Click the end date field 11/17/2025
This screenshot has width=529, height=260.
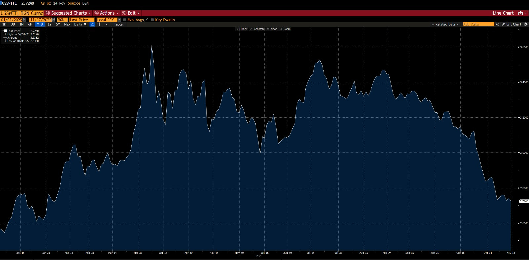(40, 20)
